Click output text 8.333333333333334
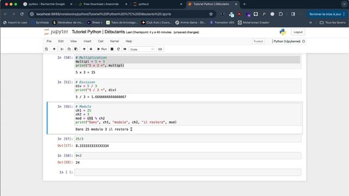Viewport: 349px width, 196px height. click(92, 146)
